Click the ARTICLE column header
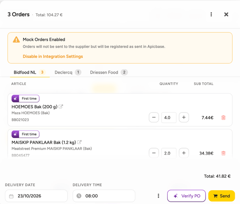This screenshot has height=204, width=240. tap(19, 84)
